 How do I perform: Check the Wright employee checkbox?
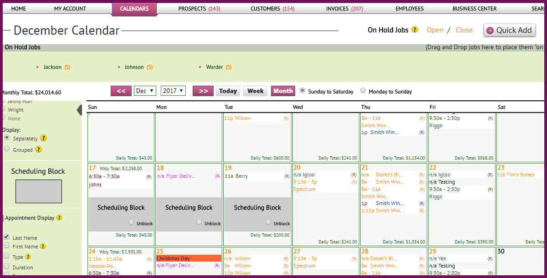click(x=4, y=109)
